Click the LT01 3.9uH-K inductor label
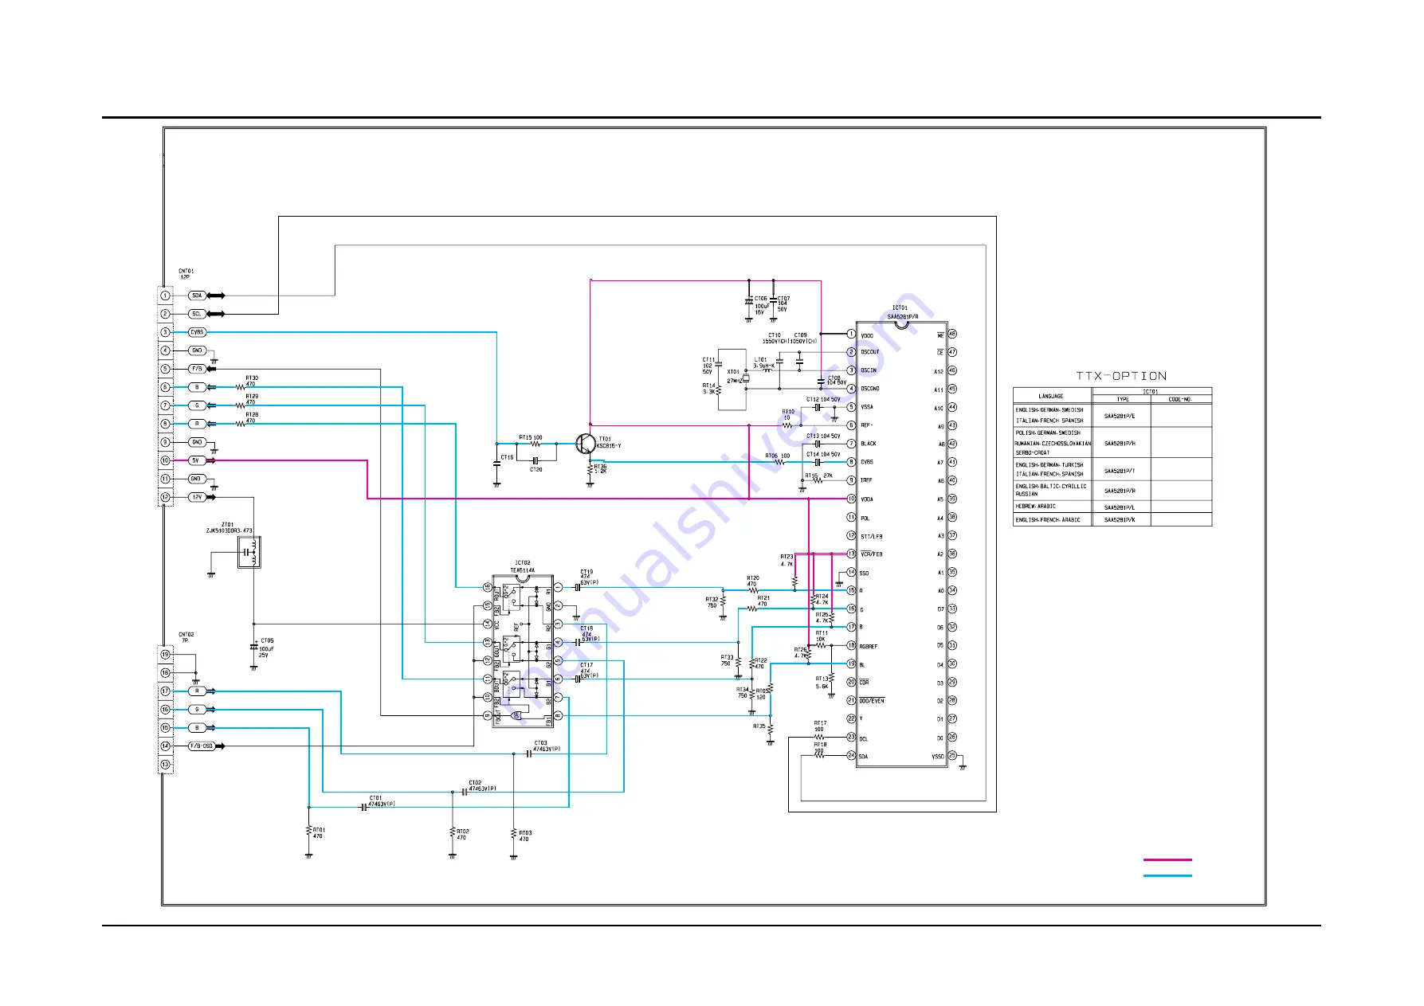Viewport: 1424px width, 1006px height. point(763,362)
